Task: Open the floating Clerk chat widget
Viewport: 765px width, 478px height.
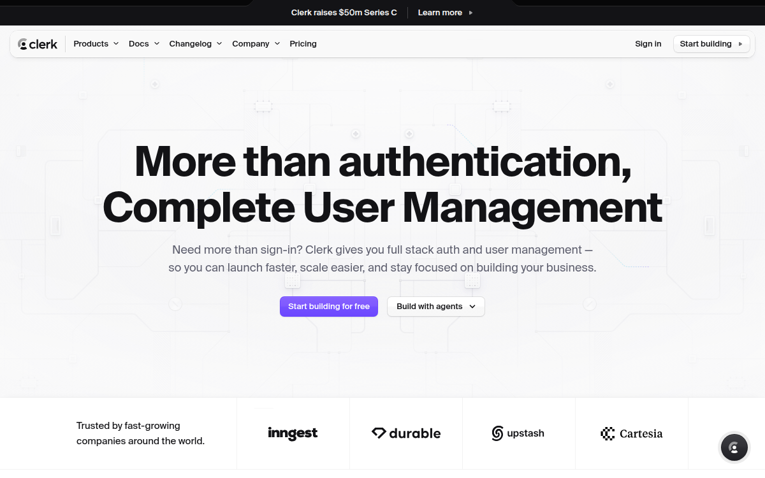Action: click(734, 448)
